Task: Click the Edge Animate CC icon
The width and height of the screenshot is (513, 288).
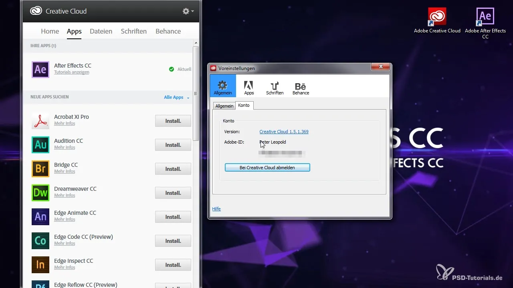Action: pos(40,217)
